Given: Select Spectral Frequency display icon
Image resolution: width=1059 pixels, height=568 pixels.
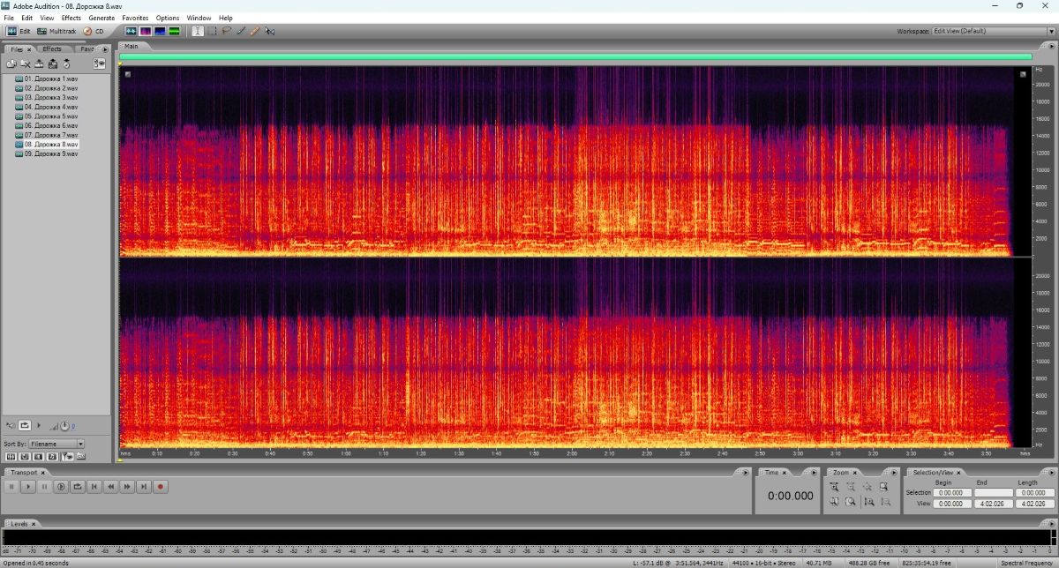Looking at the screenshot, I should (145, 31).
